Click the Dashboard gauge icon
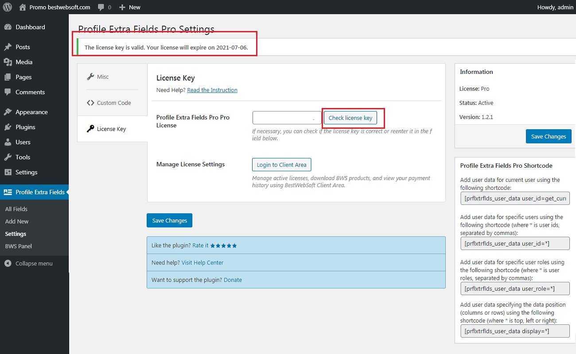 click(8, 27)
